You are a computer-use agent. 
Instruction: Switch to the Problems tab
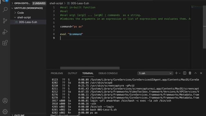(57, 73)
